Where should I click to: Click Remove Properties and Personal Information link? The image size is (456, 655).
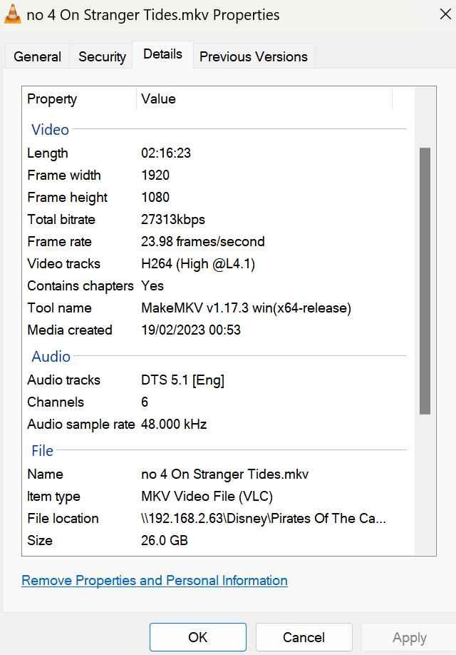click(x=155, y=581)
